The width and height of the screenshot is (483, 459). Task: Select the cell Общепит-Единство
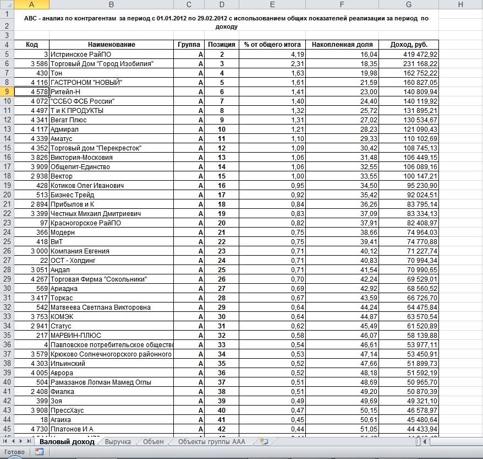coord(111,166)
